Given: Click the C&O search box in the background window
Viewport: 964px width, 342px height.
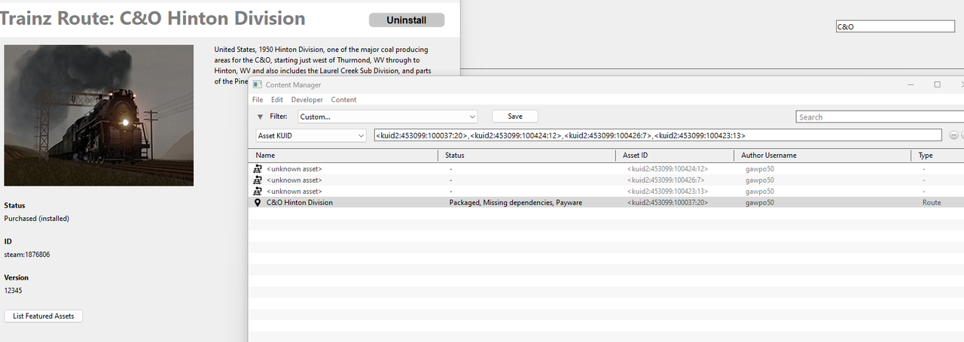Looking at the screenshot, I should tap(895, 26).
